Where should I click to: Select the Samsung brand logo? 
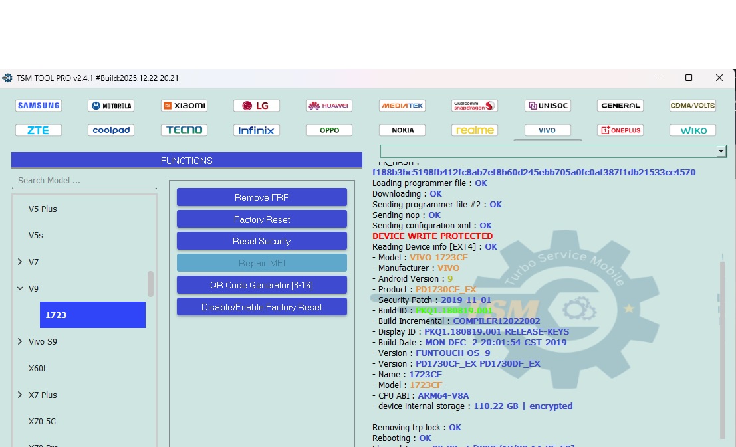click(x=39, y=106)
